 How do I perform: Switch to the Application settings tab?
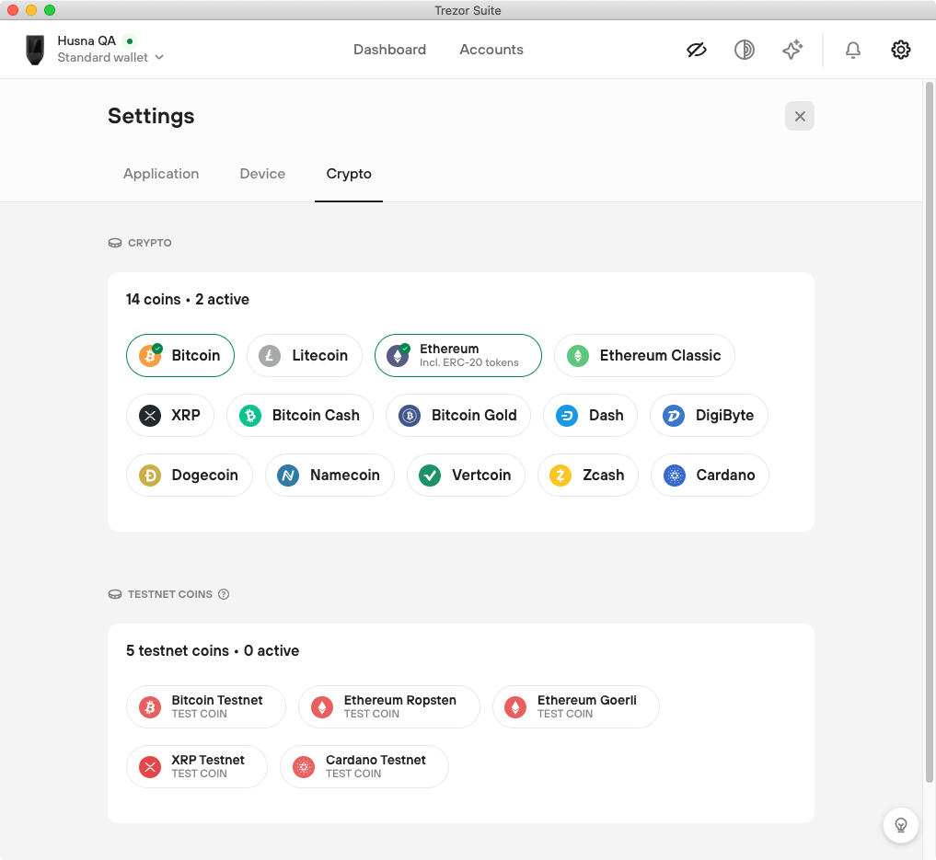(161, 174)
